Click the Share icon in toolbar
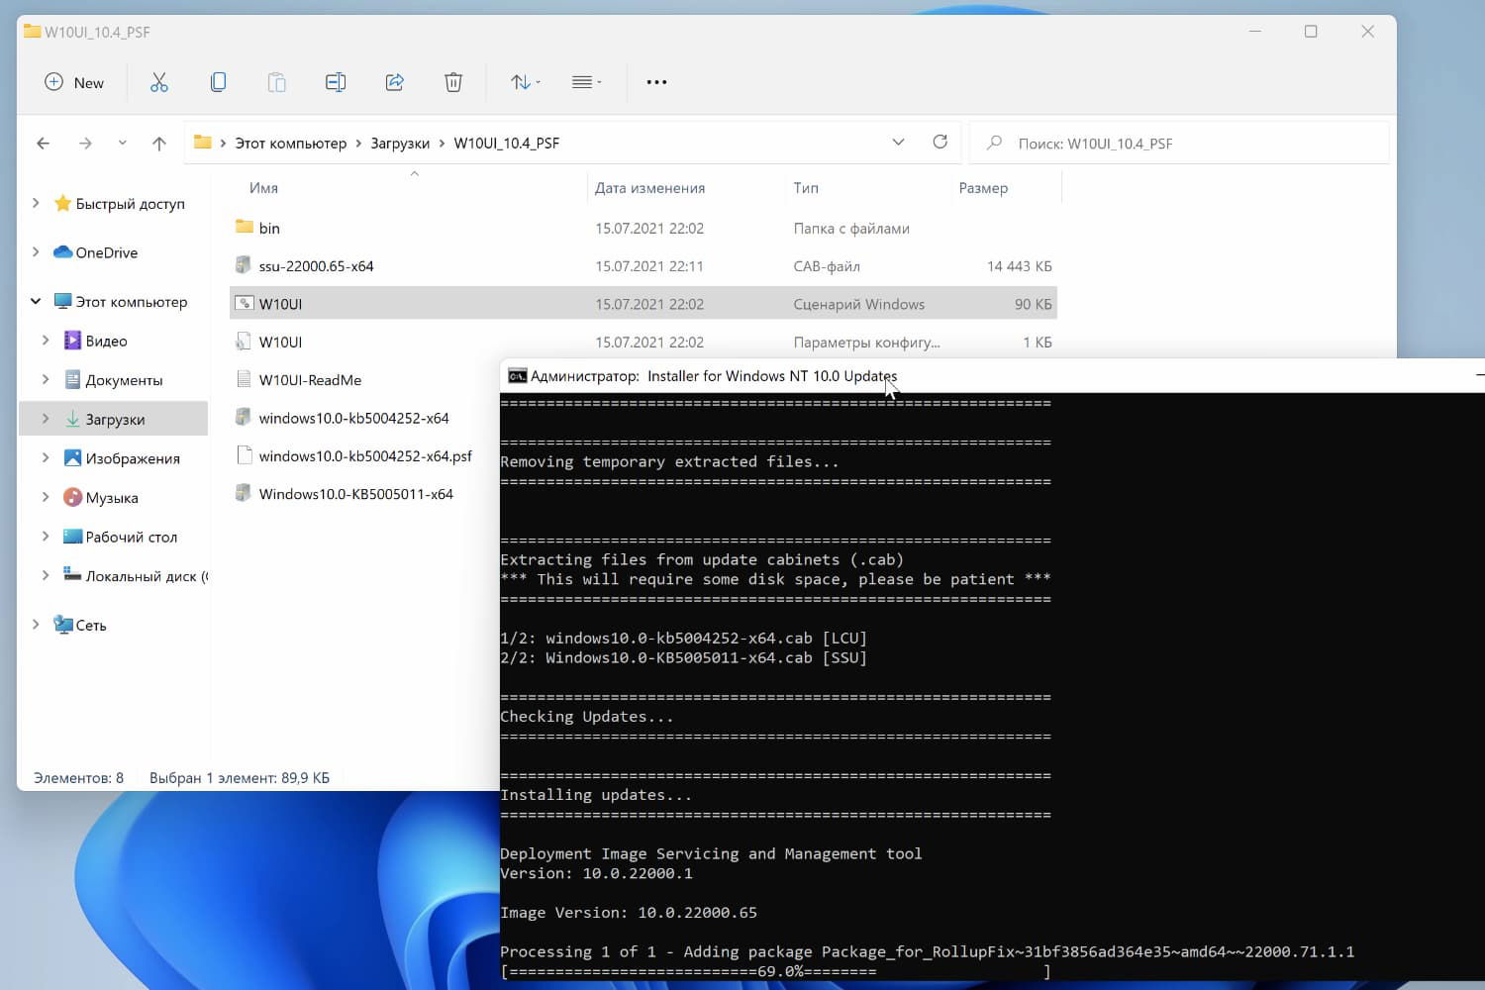The width and height of the screenshot is (1485, 990). (x=394, y=83)
